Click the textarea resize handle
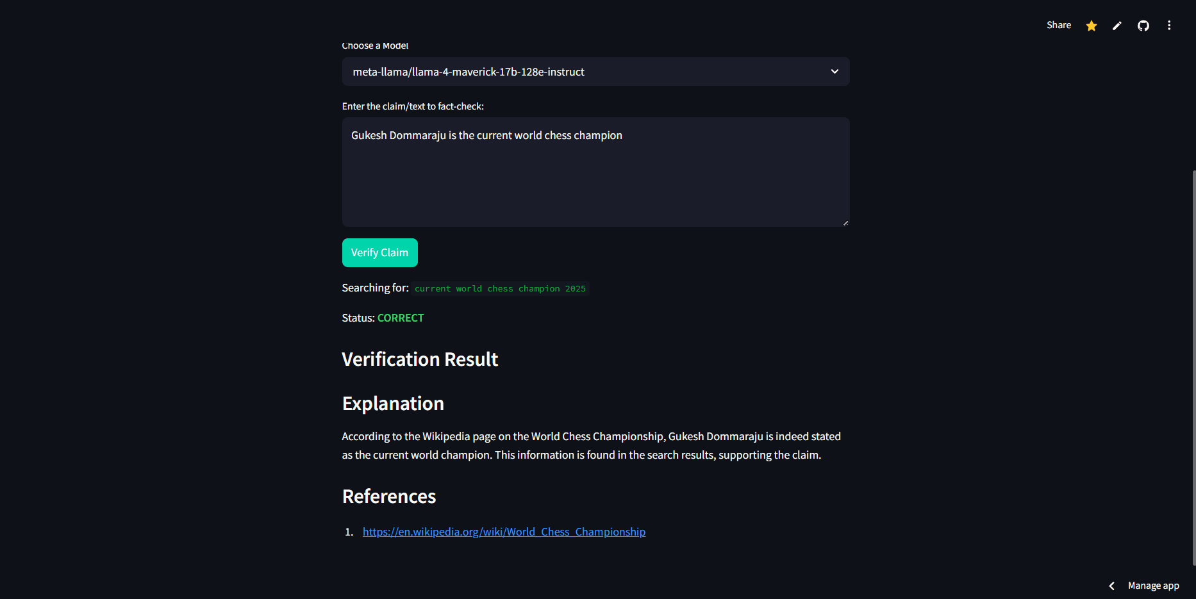Screen dimensions: 1196x599 845,222
